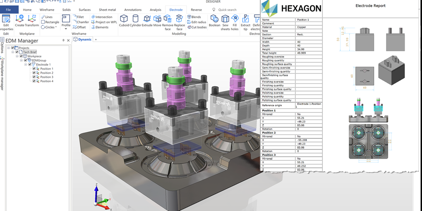422x211 pixels.
Task: Open the Fill holes tool
Action: (235, 23)
